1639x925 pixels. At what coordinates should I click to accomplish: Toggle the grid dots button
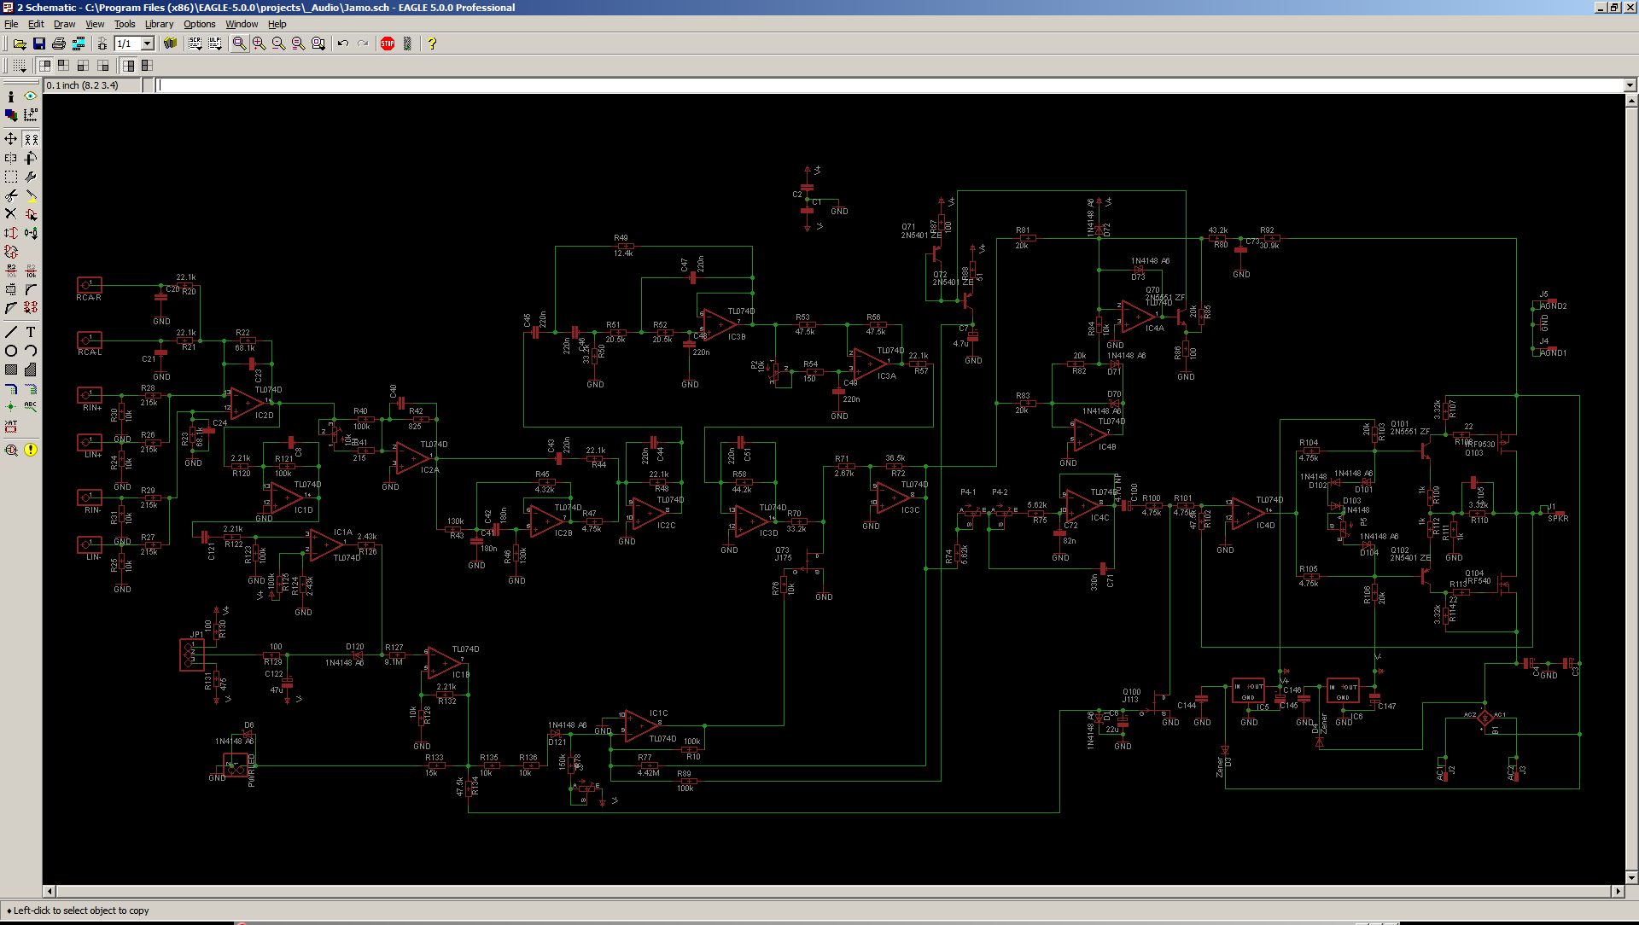[x=19, y=66]
